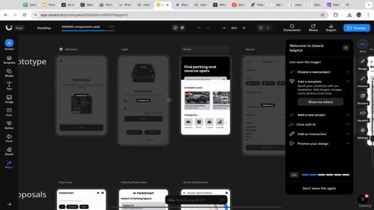The width and height of the screenshot is (374, 210).
Task: Open the Interact panel
Action: click(362, 82)
